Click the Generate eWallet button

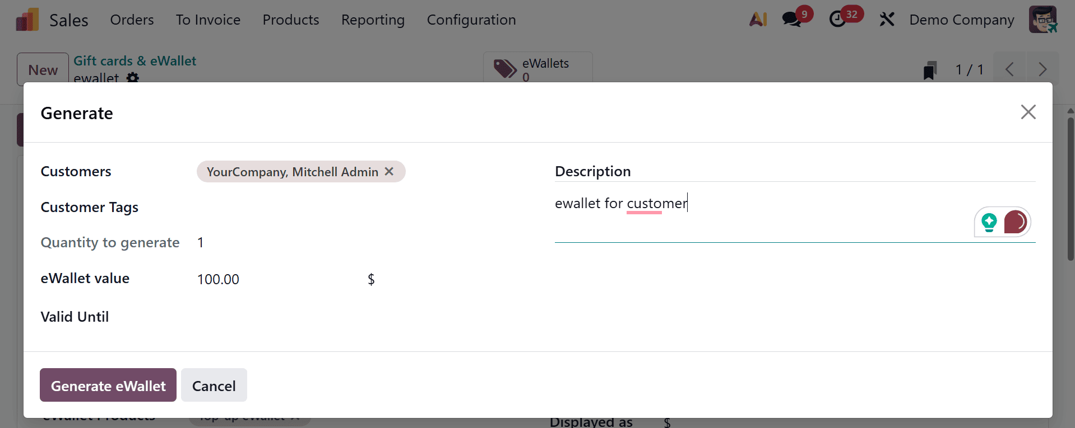[x=108, y=385]
